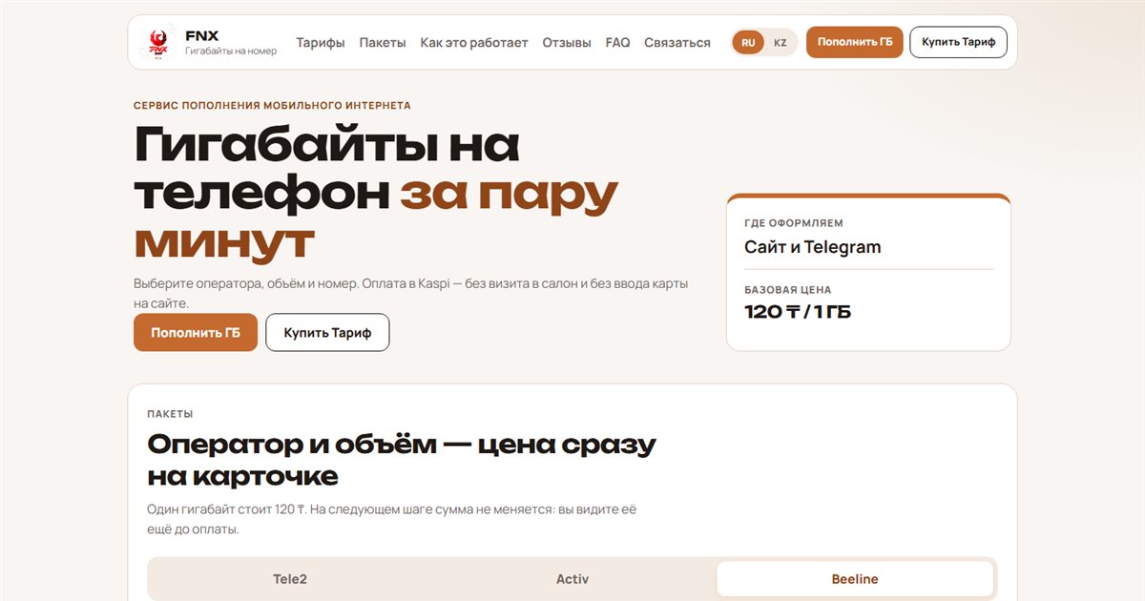This screenshot has height=601, width=1145.
Task: Open the FNX brand name link
Action: [x=201, y=36]
